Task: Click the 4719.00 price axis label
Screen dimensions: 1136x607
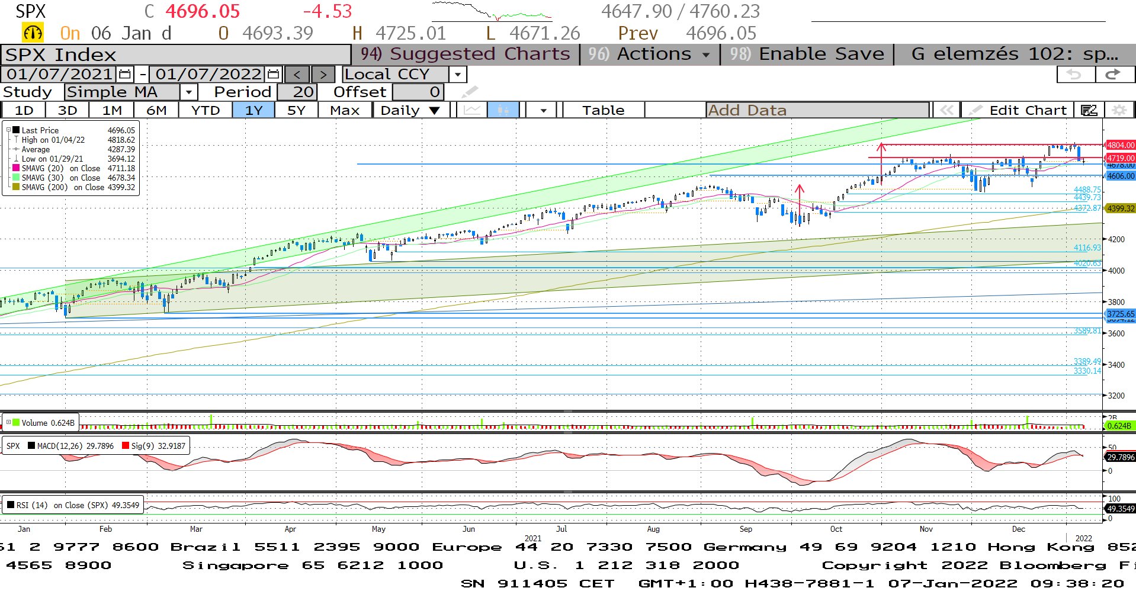Action: pos(1121,158)
